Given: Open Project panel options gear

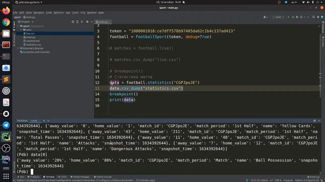Looking at the screenshot, I should click(x=87, y=22).
